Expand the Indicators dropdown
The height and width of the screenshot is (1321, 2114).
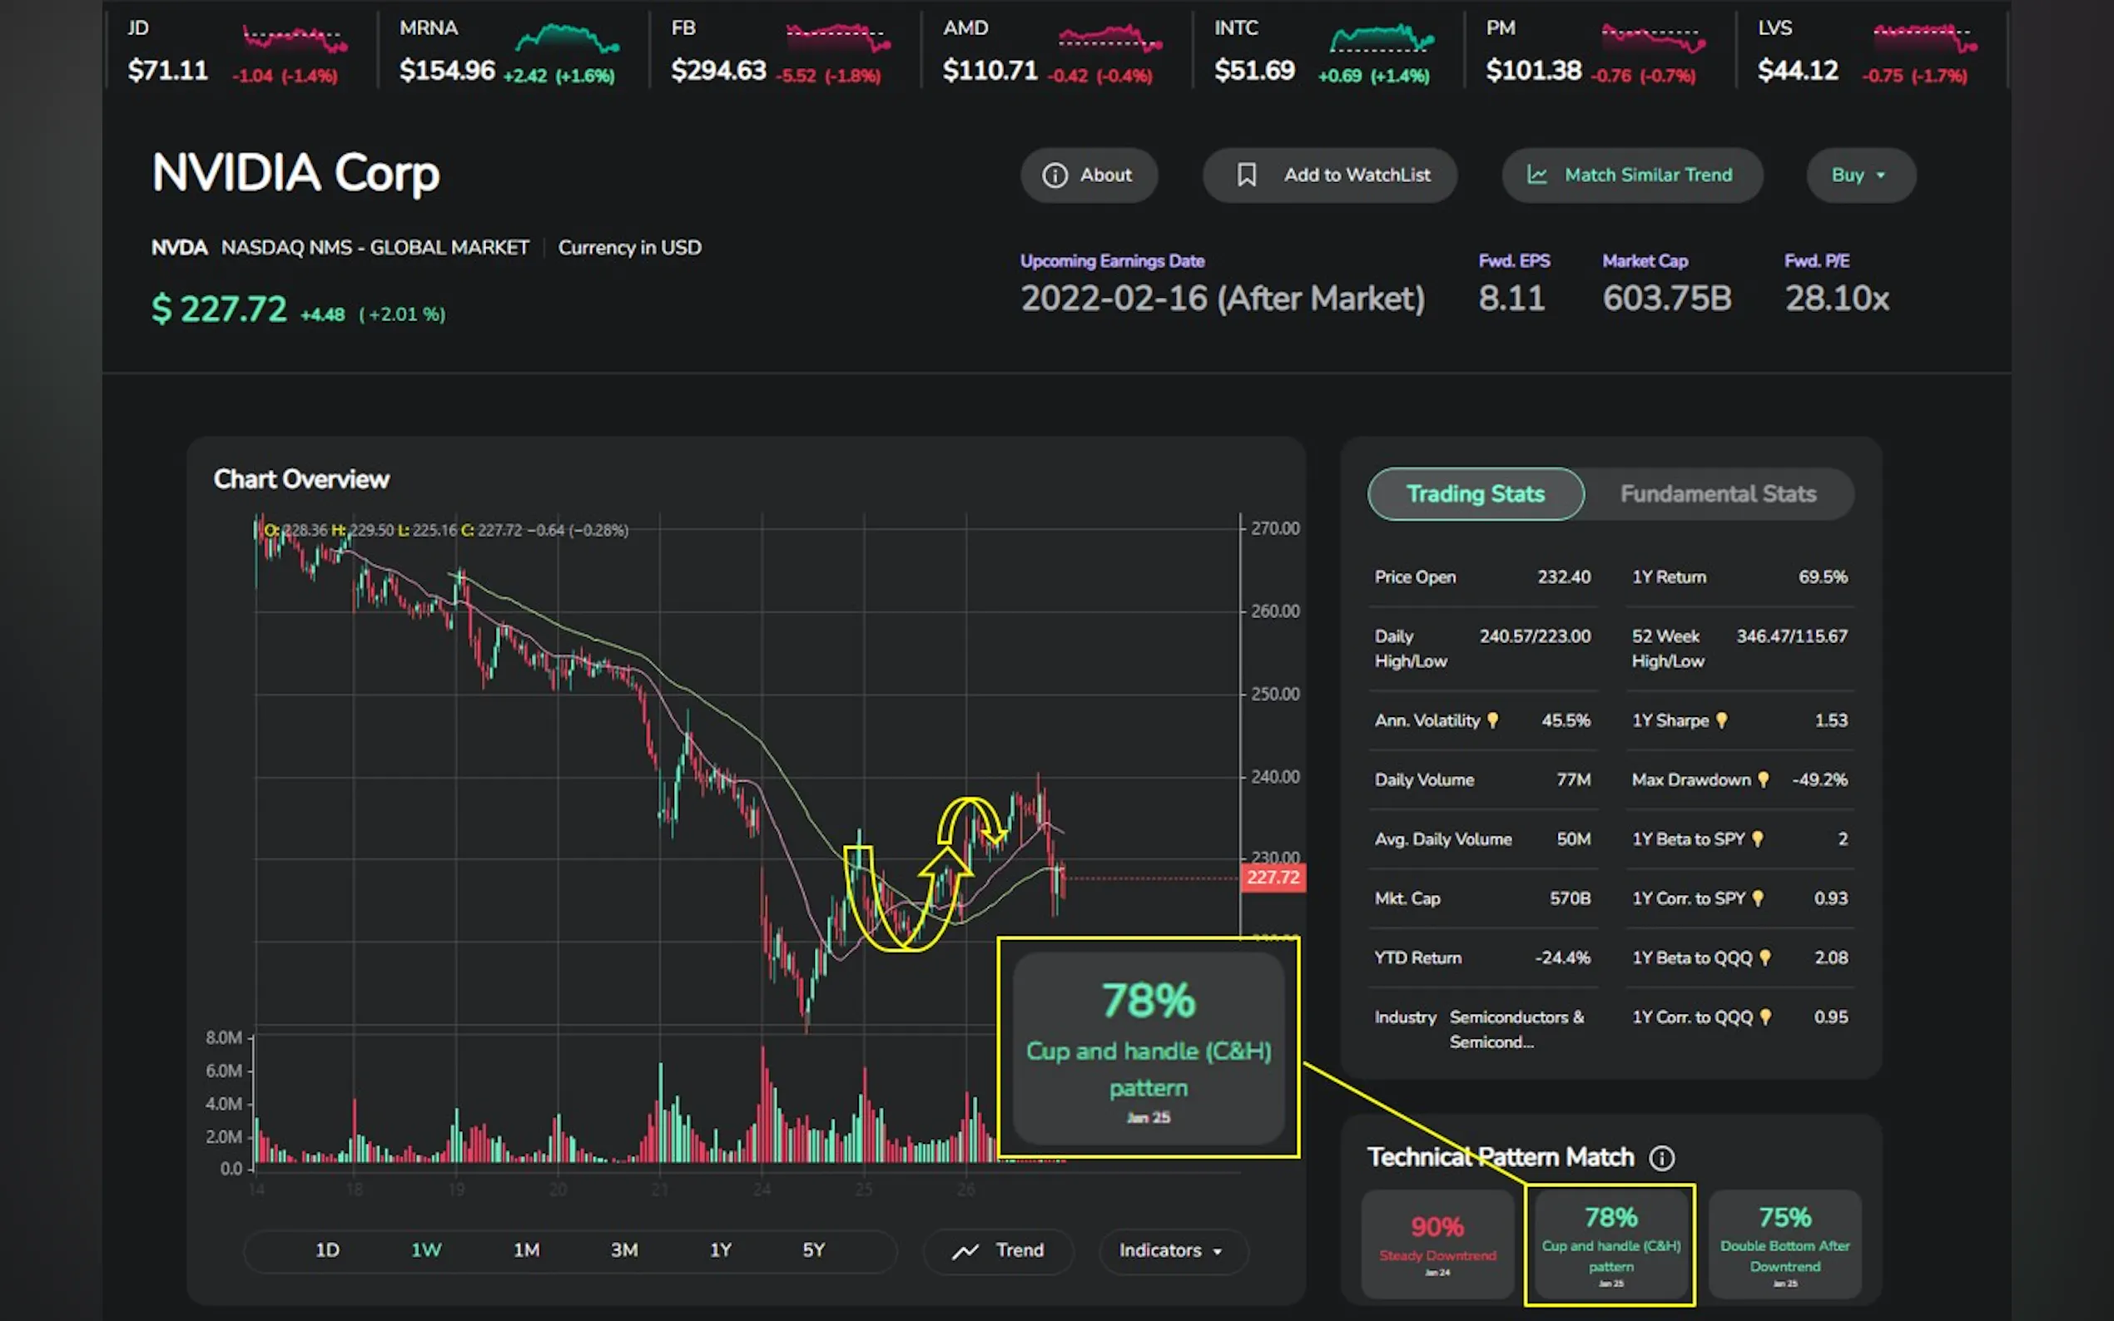1171,1250
